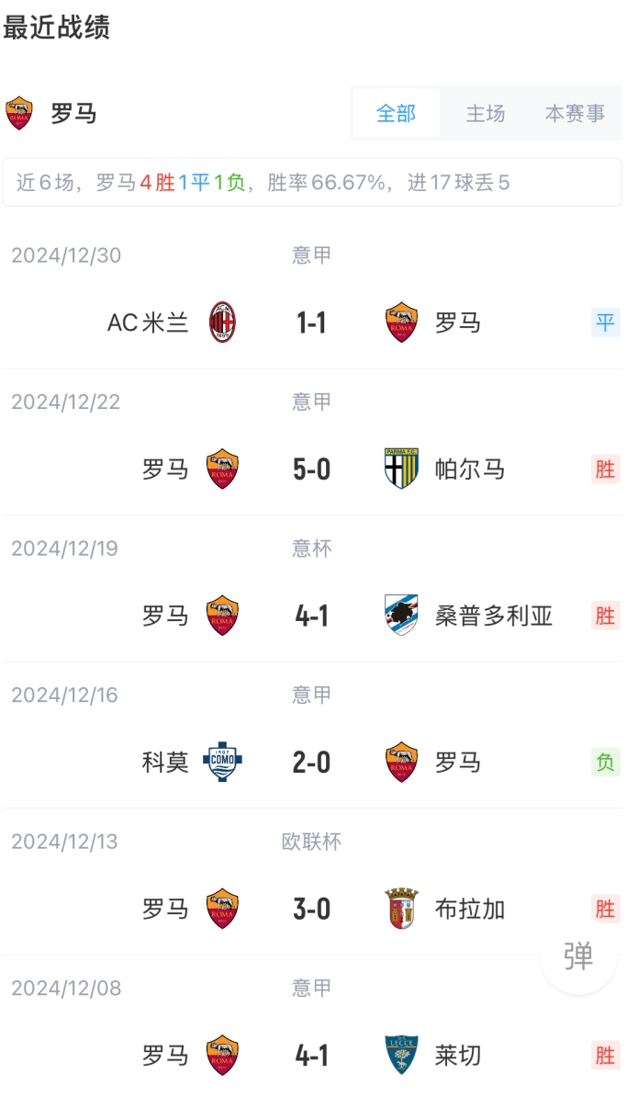The width and height of the screenshot is (627, 1097).
Task: Tap Roma's crest in the 2024/12/30 match
Action: (401, 322)
